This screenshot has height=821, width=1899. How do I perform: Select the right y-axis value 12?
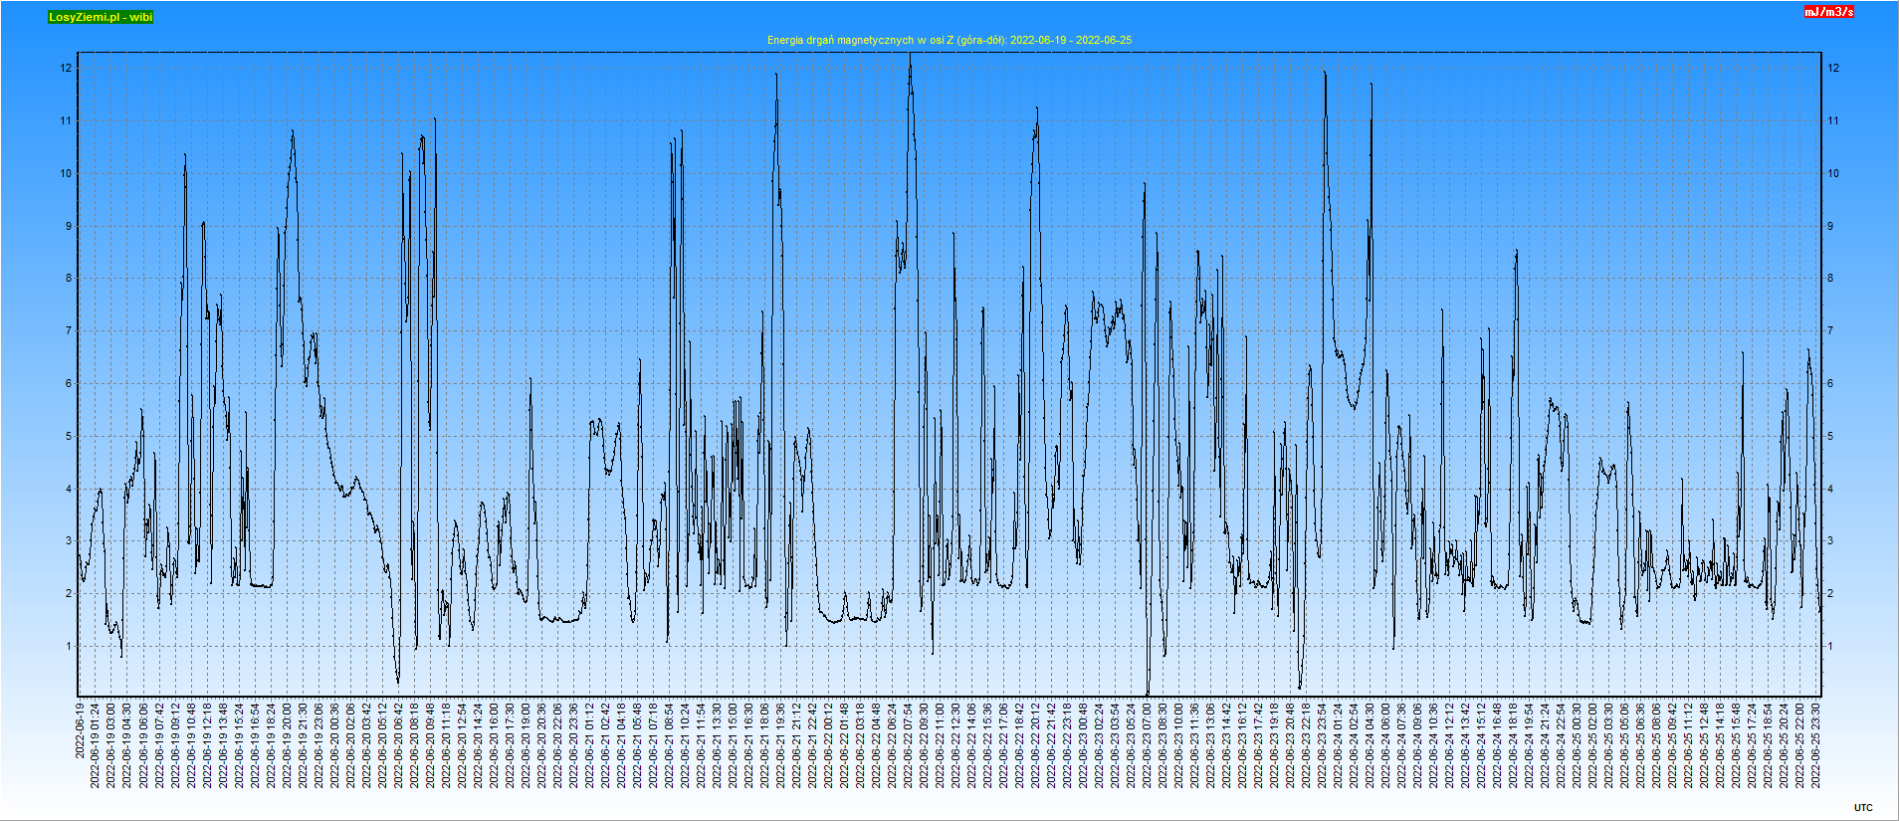1833,69
